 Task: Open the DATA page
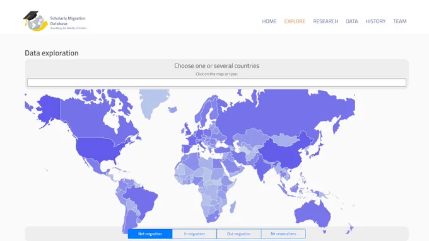351,21
